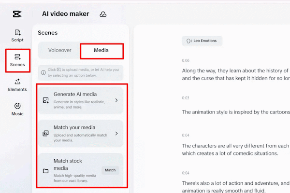Image resolution: width=290 pixels, height=193 pixels.
Task: Select the 0:06 scene timestamp
Action: (x=186, y=60)
